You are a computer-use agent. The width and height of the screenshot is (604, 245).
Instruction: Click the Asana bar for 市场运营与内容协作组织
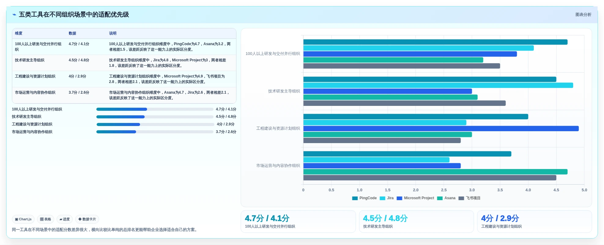coord(435,172)
